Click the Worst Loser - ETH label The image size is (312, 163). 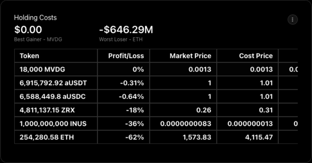coord(121,40)
